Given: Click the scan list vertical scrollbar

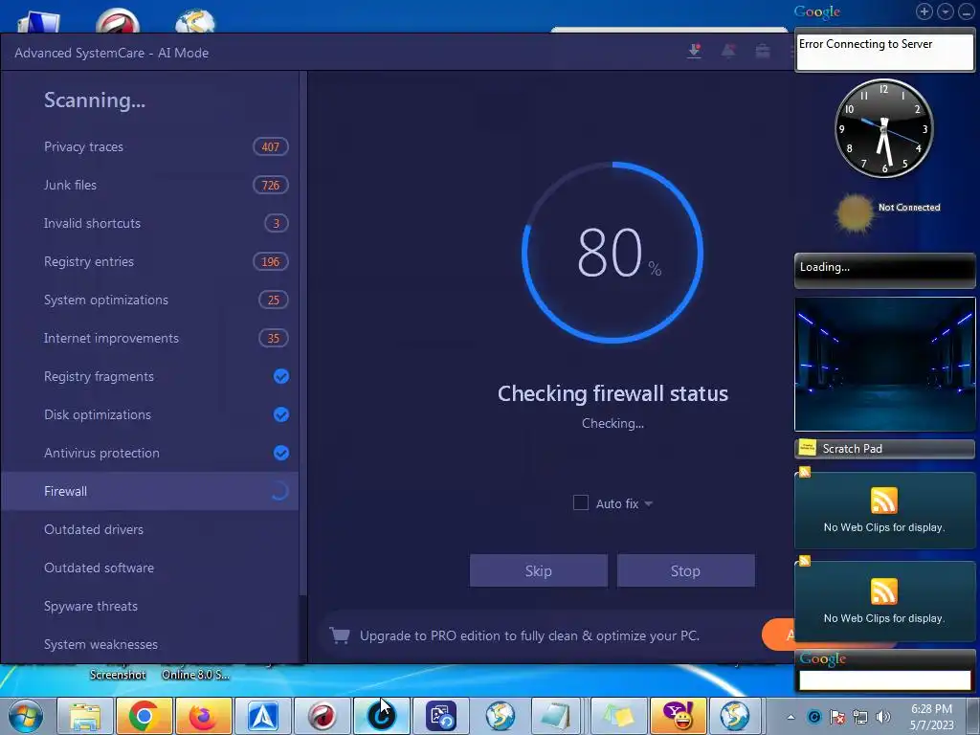Looking at the screenshot, I should coord(303,332).
